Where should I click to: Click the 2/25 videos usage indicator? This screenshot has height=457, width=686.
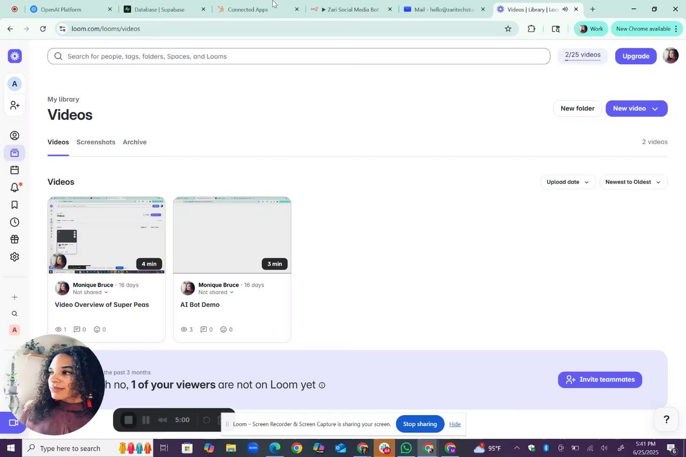[x=583, y=56]
